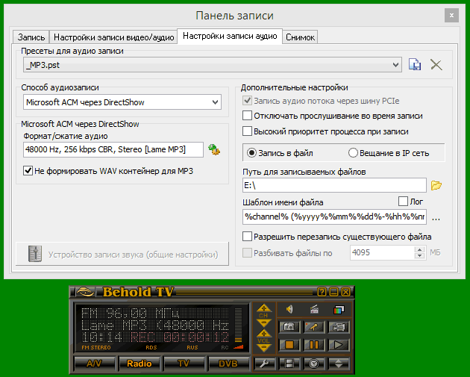Switch to 'Запись' tab
Screen dimensions: 470x377
point(31,37)
